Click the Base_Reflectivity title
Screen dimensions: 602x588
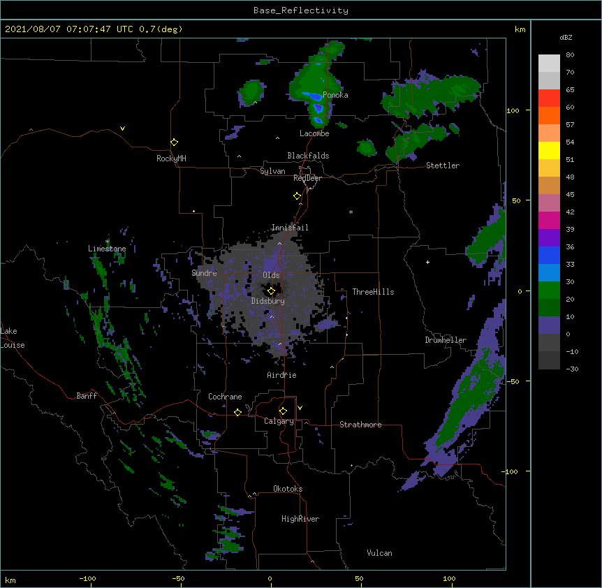pyautogui.click(x=301, y=10)
